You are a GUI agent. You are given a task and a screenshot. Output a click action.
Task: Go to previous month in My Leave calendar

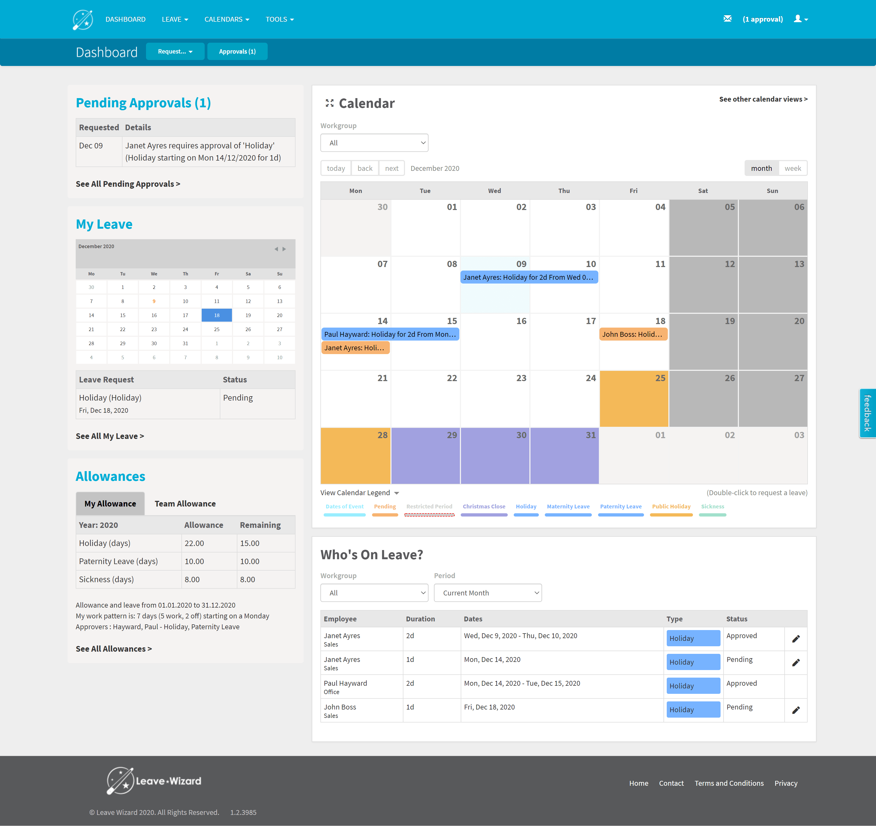pyautogui.click(x=276, y=249)
